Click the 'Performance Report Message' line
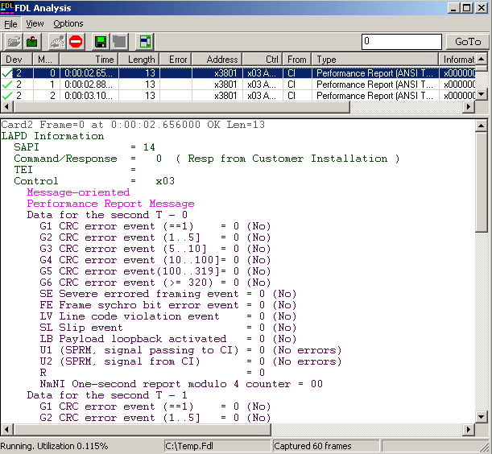The width and height of the screenshot is (492, 454). point(110,204)
